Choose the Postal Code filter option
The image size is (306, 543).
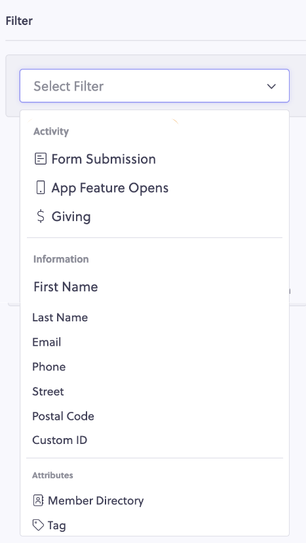click(155, 416)
